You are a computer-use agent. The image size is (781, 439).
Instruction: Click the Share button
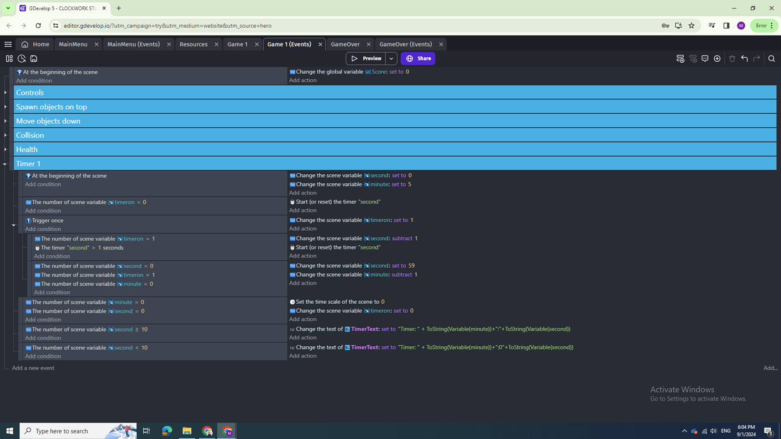click(x=418, y=58)
